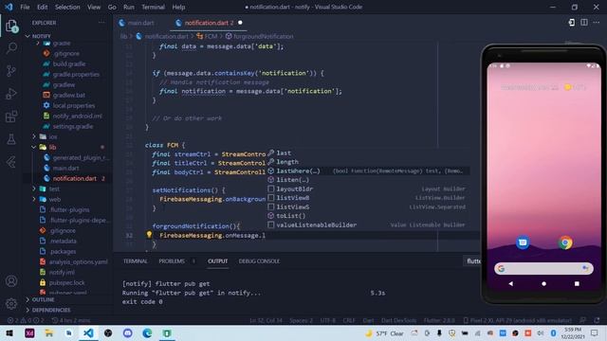Click the notifications bell in status bar

tap(597, 320)
